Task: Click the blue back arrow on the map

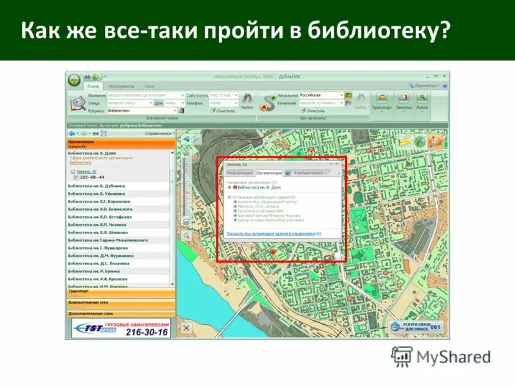Action: [x=186, y=139]
